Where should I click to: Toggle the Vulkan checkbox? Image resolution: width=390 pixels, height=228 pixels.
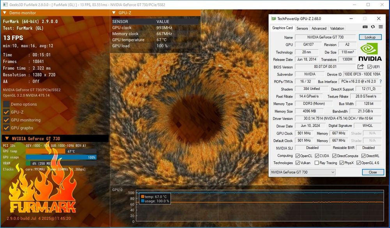coord(298,163)
